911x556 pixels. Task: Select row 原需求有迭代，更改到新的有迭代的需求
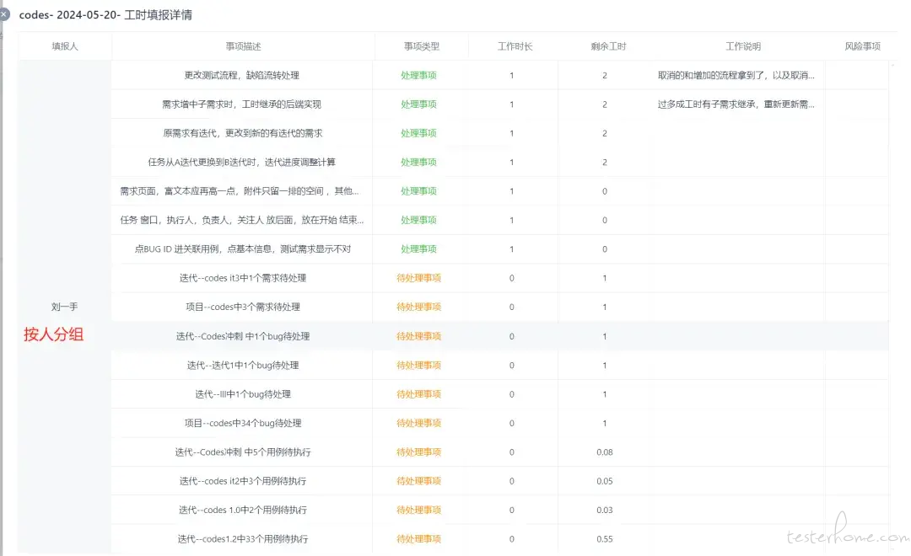point(499,133)
